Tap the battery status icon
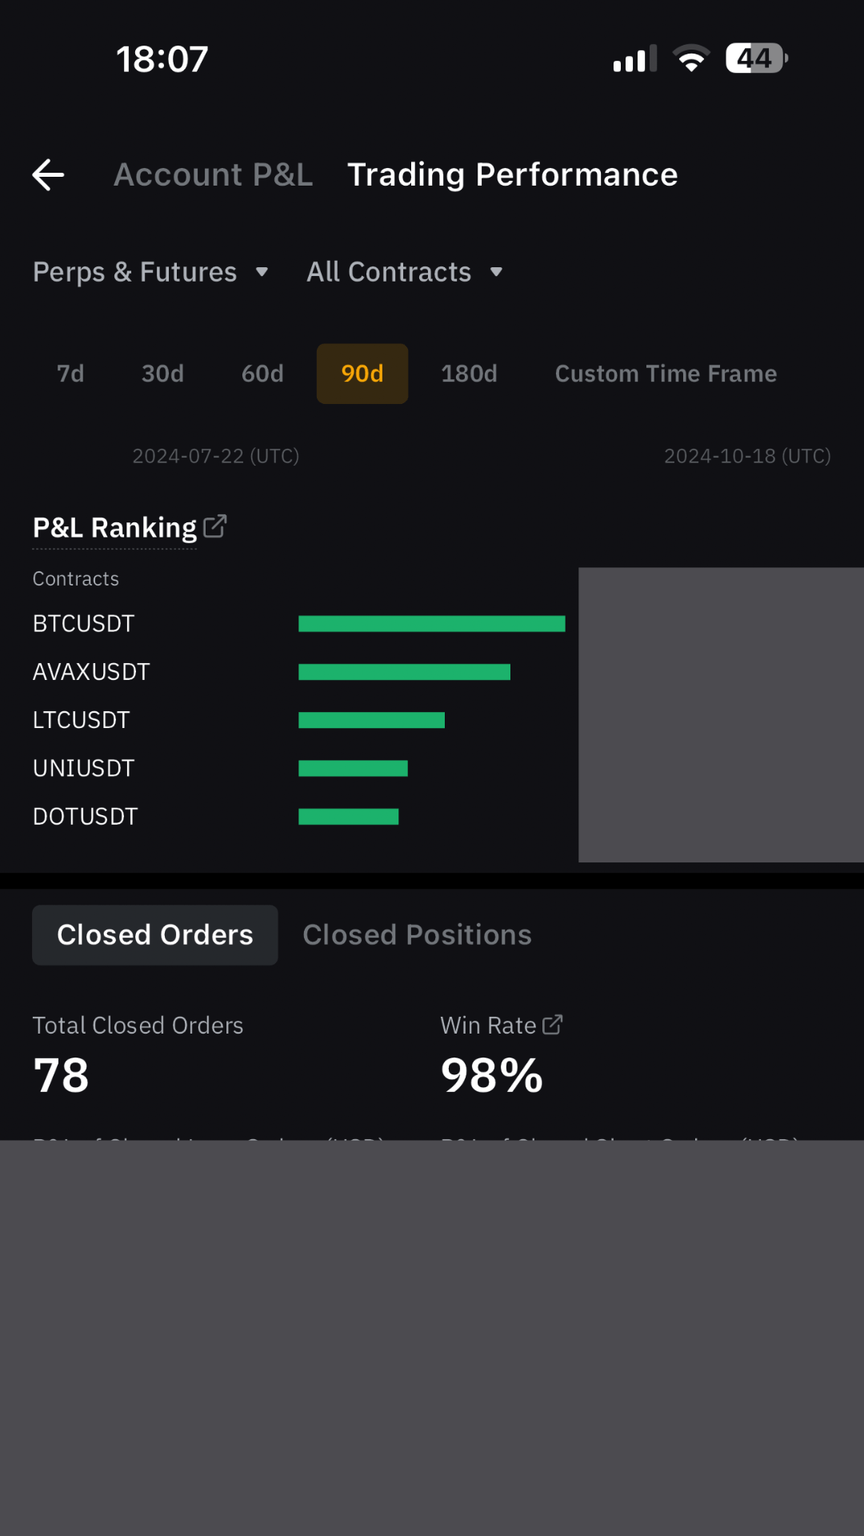 756,58
